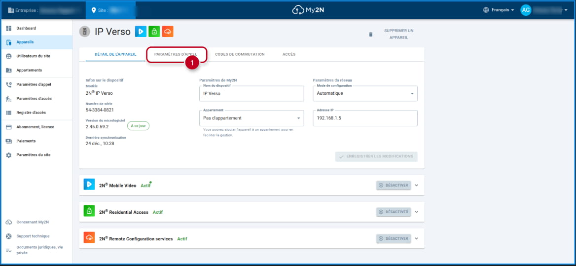Screen dimensions: 576x266
Task: Click the blue Mobile Video badge beside IP Verso title
Action: pos(141,32)
